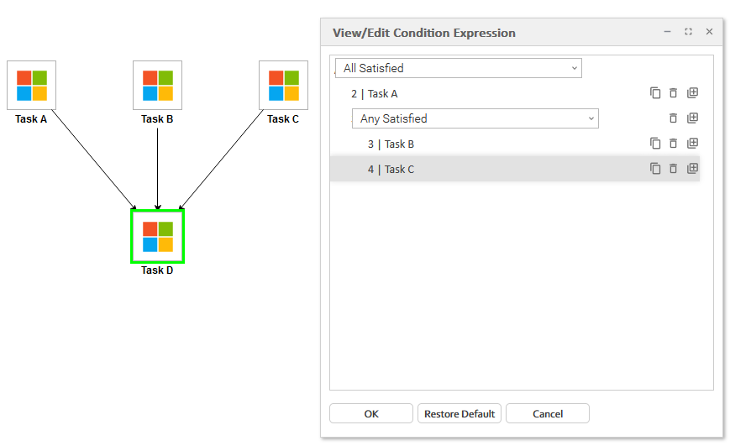
Task: Copy the Task A condition row
Action: point(655,93)
